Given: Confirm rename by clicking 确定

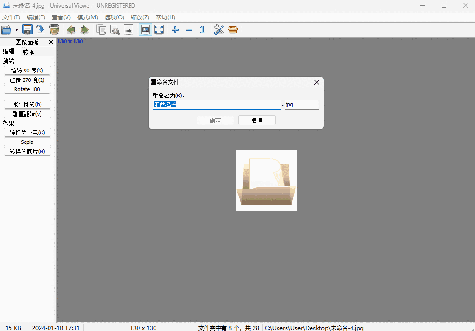Looking at the screenshot, I should pyautogui.click(x=215, y=120).
